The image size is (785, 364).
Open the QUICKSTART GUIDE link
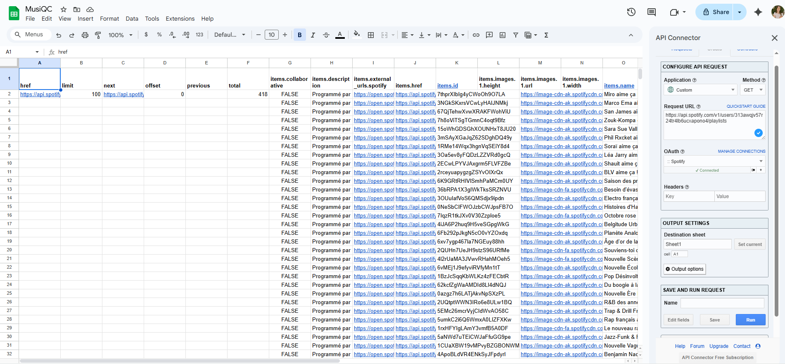pyautogui.click(x=746, y=106)
